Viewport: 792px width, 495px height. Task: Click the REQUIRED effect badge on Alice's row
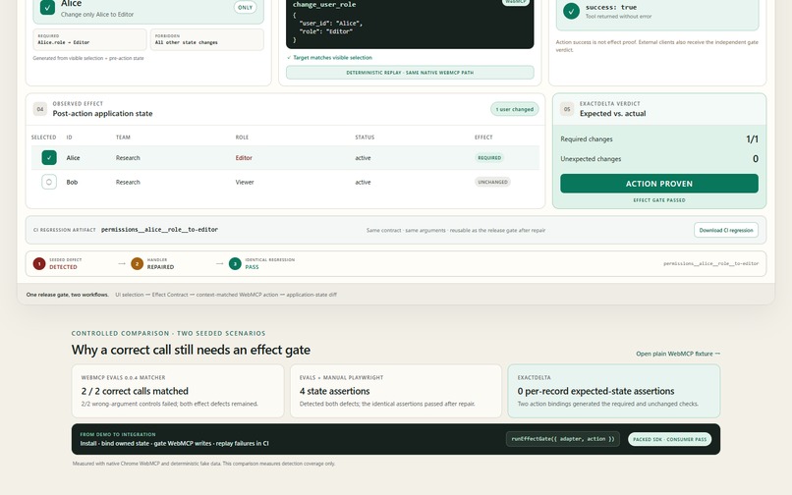pos(489,157)
